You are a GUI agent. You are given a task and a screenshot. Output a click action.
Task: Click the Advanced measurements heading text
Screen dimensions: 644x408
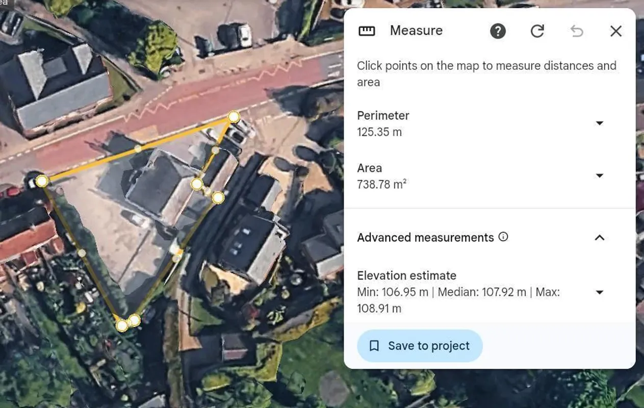[x=425, y=238]
